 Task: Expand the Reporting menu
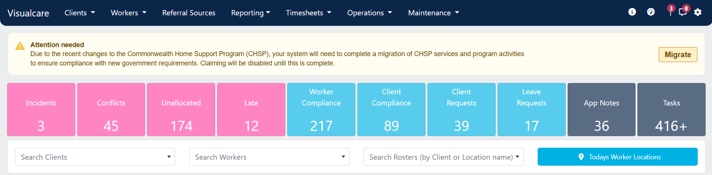(251, 13)
